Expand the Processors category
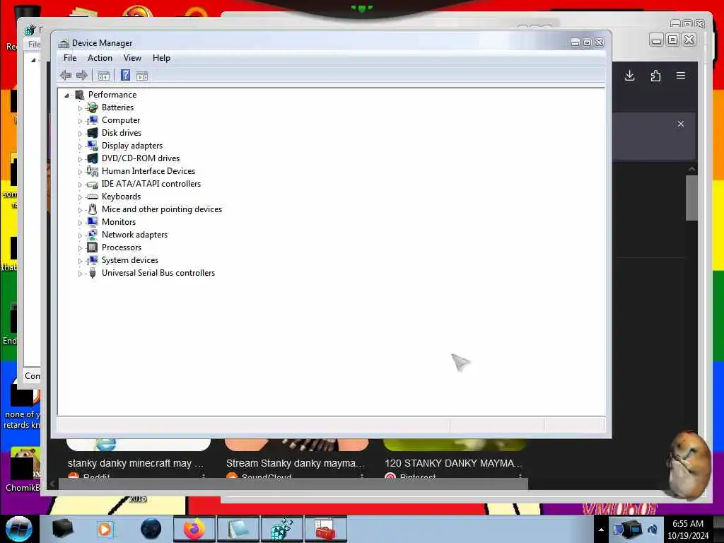 pyautogui.click(x=80, y=248)
